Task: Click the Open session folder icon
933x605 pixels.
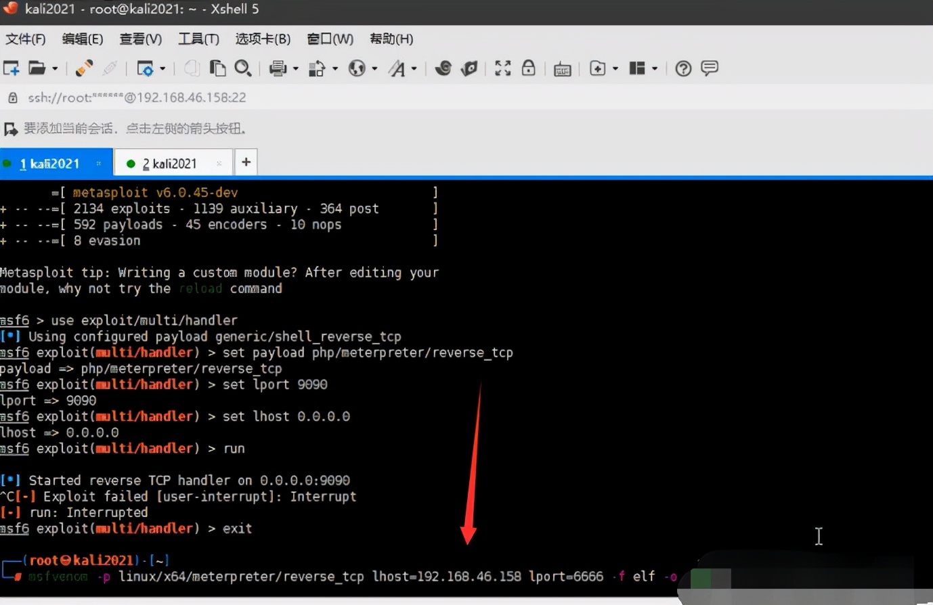Action: pyautogui.click(x=37, y=68)
